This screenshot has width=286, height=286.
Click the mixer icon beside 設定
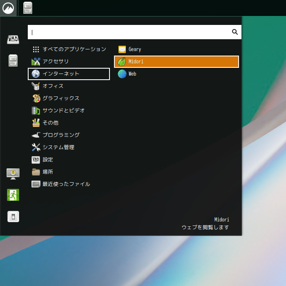coord(36,160)
